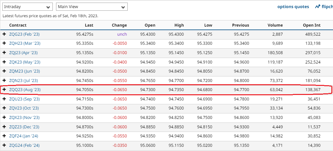Click plus icon beside ZQJ23 contract

4,52
